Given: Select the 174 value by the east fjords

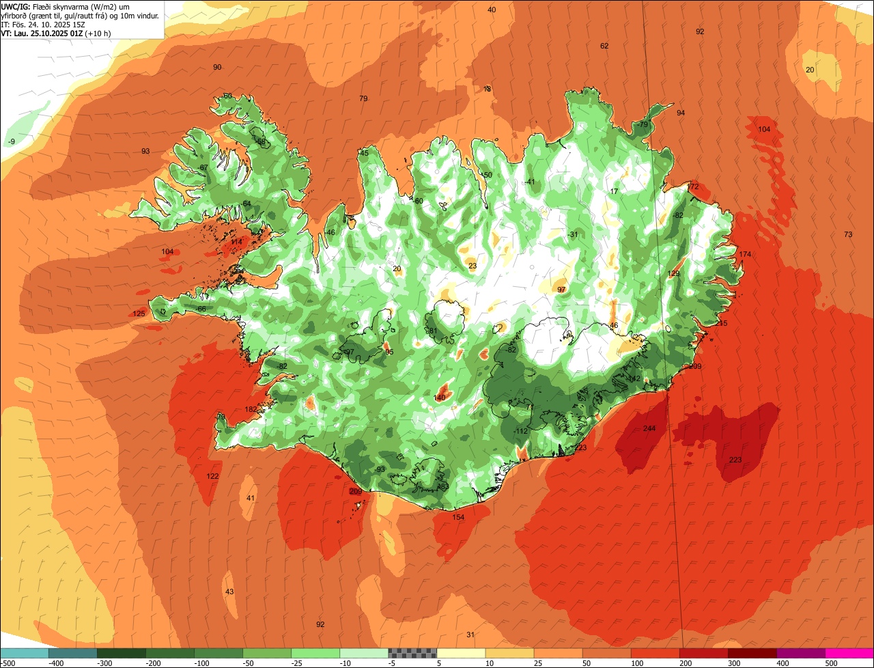Looking at the screenshot, I should point(745,254).
